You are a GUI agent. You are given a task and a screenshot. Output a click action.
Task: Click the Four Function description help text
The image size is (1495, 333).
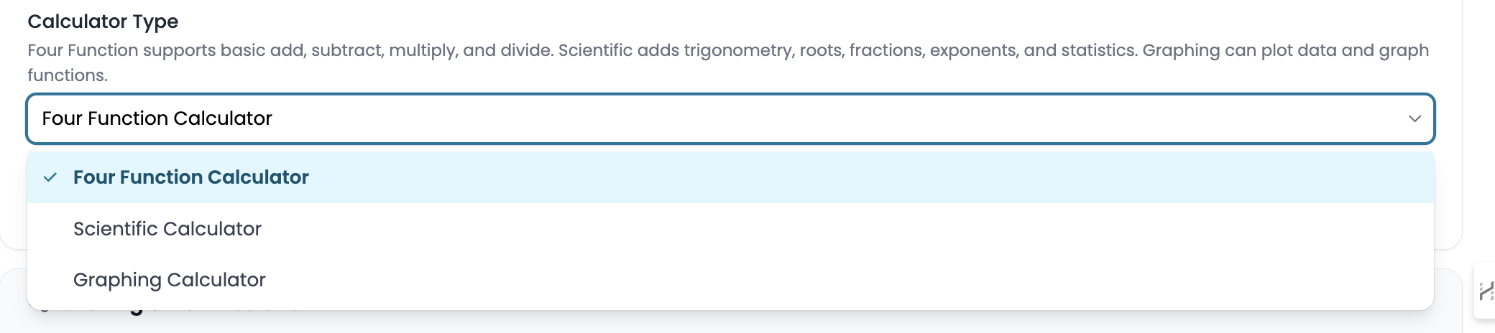(x=728, y=62)
